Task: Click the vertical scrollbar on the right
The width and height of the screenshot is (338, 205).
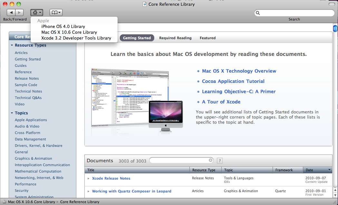Action: tap(335, 96)
